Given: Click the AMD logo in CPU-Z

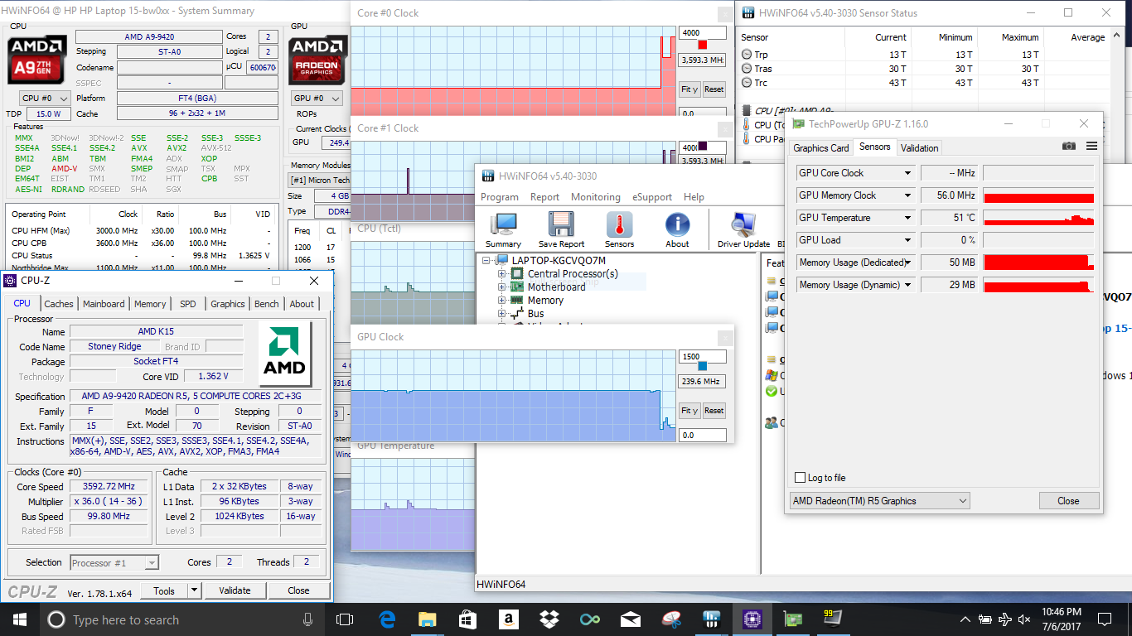Looking at the screenshot, I should click(285, 355).
